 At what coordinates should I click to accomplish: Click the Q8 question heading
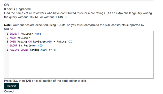coord(6,5)
